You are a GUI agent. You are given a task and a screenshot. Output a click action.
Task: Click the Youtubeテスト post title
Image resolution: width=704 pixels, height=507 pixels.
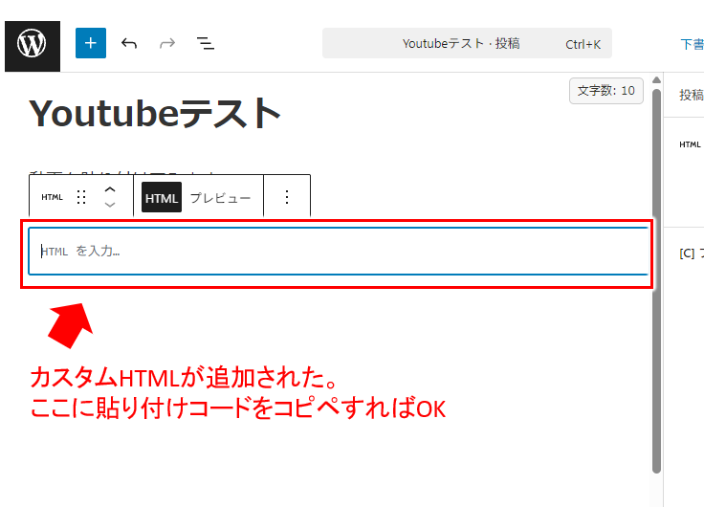[x=155, y=114]
